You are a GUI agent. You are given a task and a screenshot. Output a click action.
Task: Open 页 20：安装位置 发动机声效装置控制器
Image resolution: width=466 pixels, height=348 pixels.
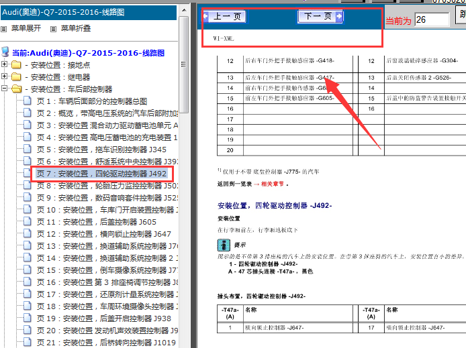pyautogui.click(x=107, y=331)
